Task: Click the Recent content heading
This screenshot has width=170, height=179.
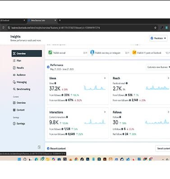Action: pyautogui.click(x=58, y=148)
